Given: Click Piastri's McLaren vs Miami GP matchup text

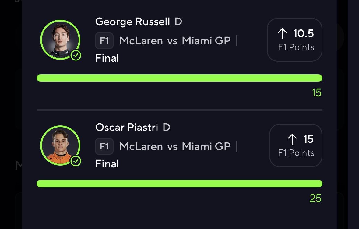Looking at the screenshot, I should click(x=175, y=146).
